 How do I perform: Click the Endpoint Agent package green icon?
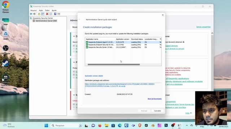(x=87, y=42)
